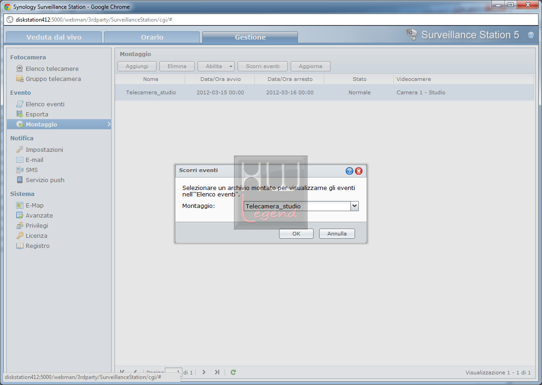
Task: Click the Impostazioni wrench icon
Action: [20, 149]
